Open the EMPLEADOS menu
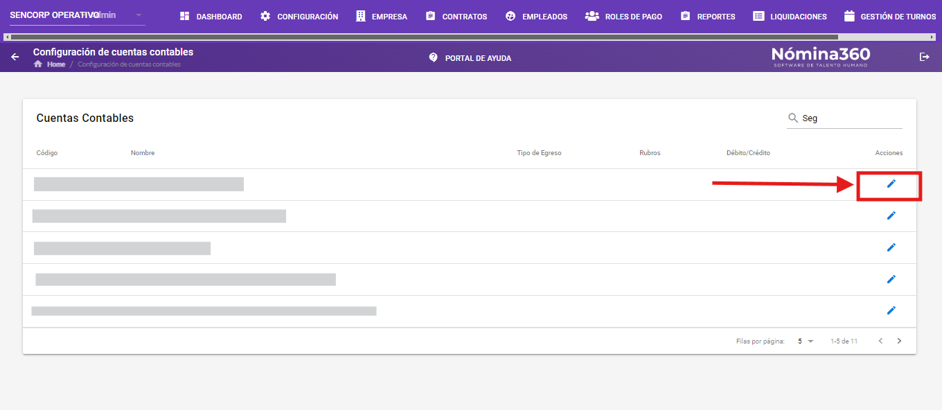 [537, 16]
